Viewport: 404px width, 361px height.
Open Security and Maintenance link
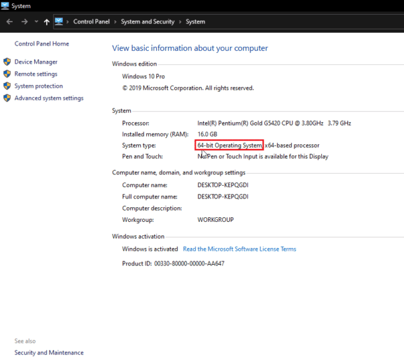pos(49,353)
